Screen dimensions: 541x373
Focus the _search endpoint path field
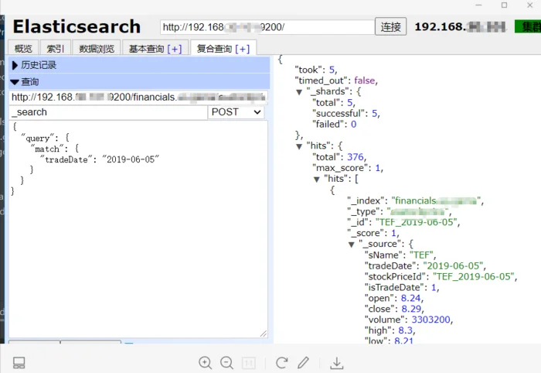click(108, 112)
